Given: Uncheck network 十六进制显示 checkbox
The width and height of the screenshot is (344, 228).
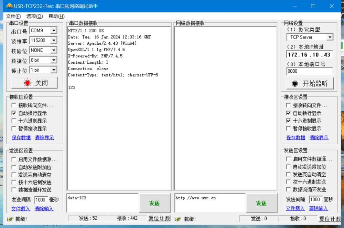Looking at the screenshot, I should coord(288,121).
